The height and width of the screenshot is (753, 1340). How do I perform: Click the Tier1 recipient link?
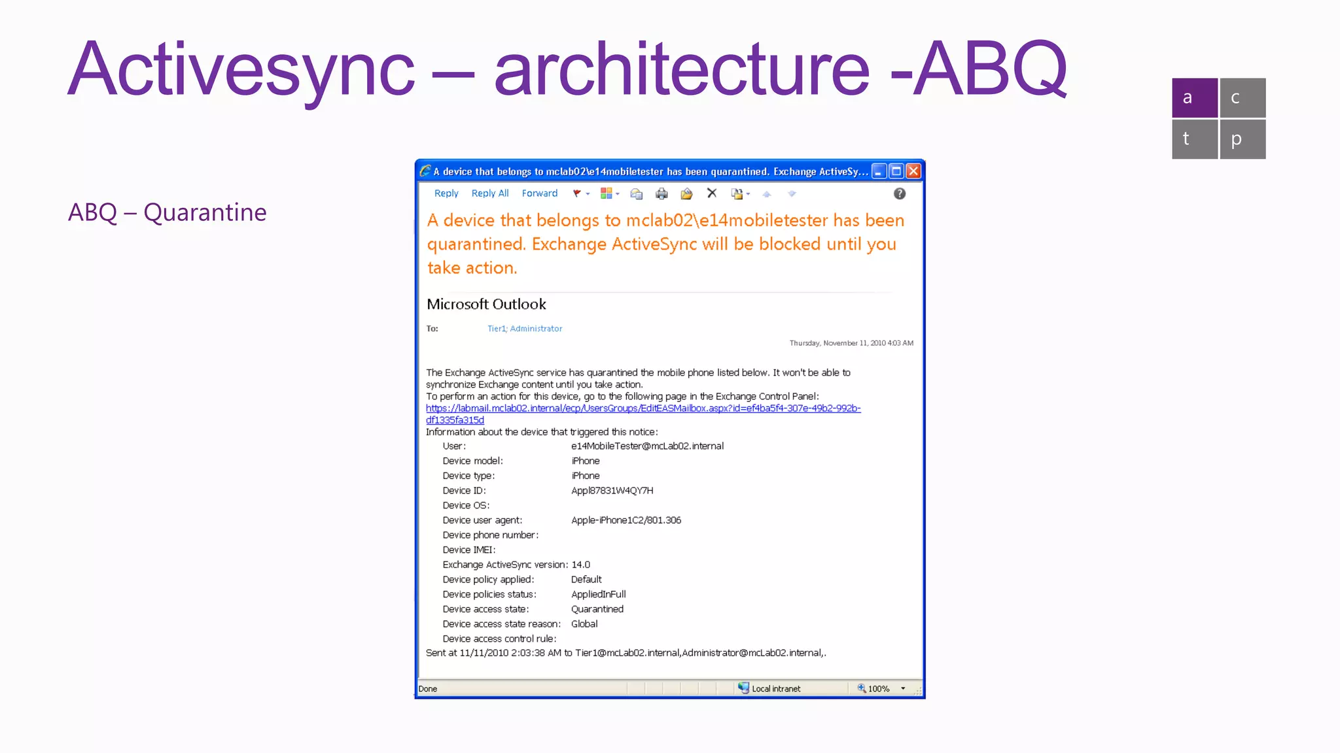click(x=497, y=329)
